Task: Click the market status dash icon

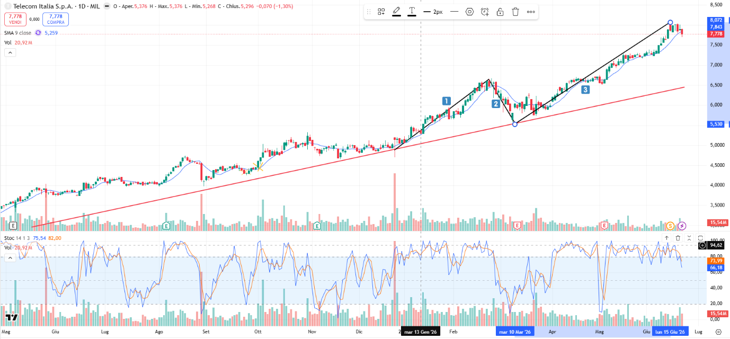Action: tap(108, 6)
